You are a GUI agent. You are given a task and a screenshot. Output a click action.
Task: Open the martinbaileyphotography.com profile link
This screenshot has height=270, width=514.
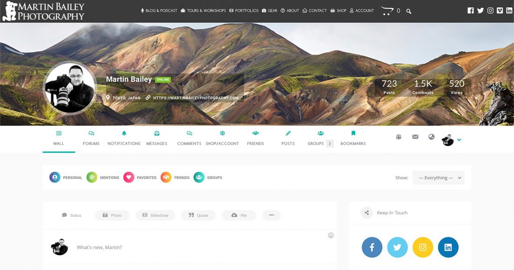tap(195, 98)
